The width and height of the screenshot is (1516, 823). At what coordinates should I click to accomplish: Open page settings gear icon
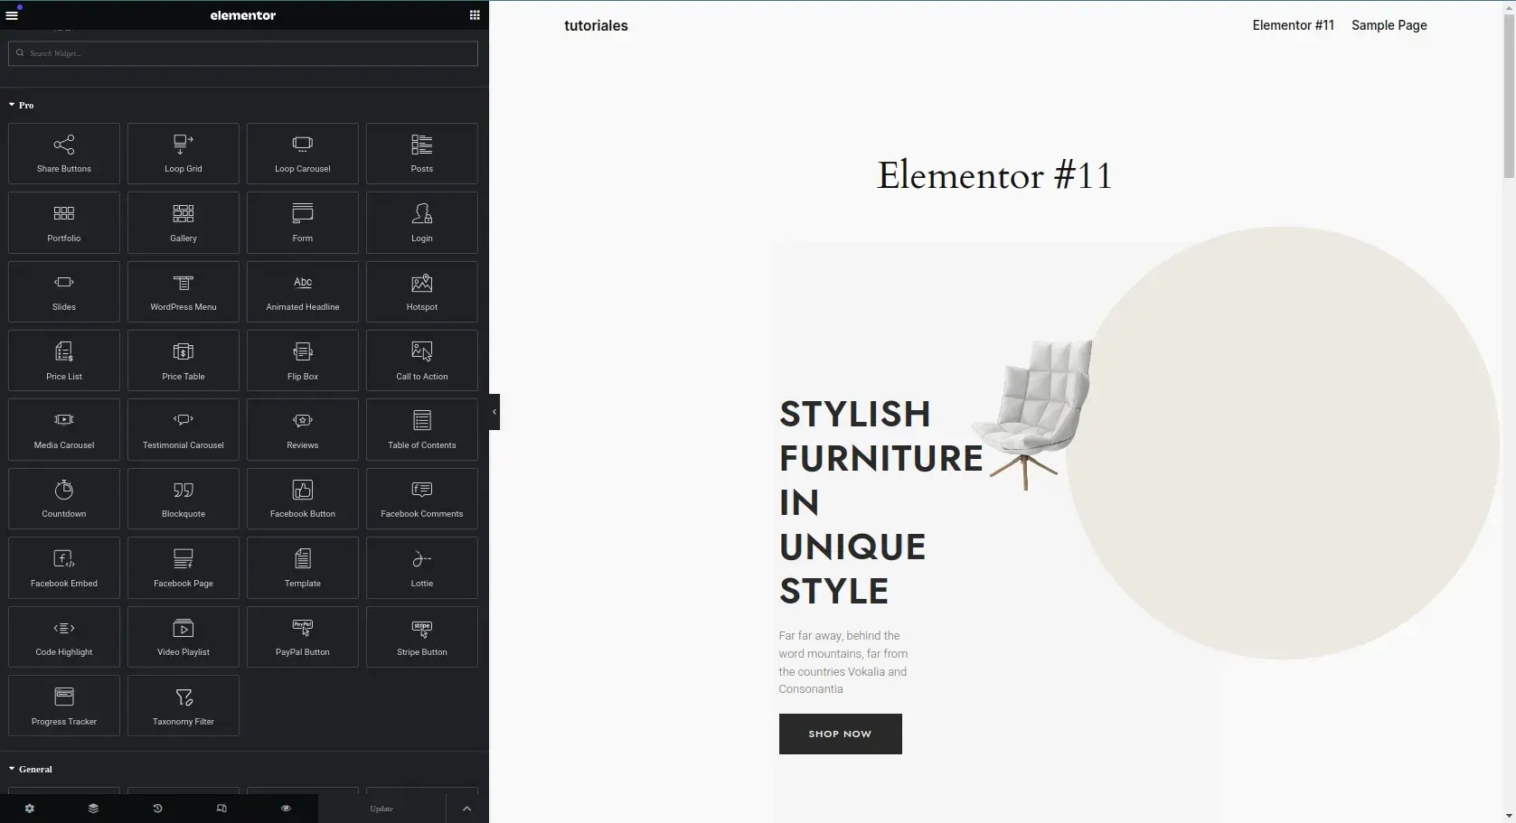pyautogui.click(x=30, y=809)
